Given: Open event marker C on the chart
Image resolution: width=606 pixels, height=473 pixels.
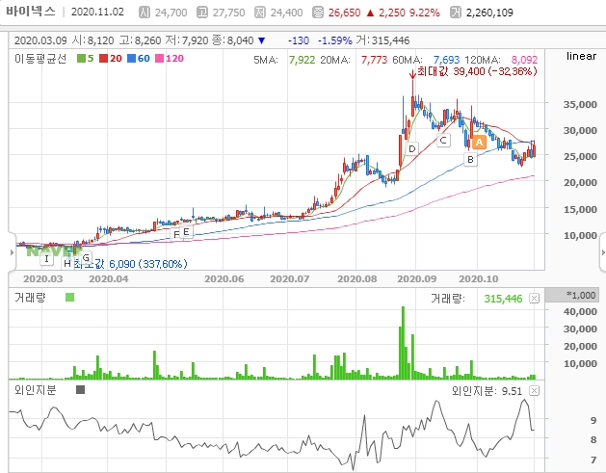Looking at the screenshot, I should (443, 141).
